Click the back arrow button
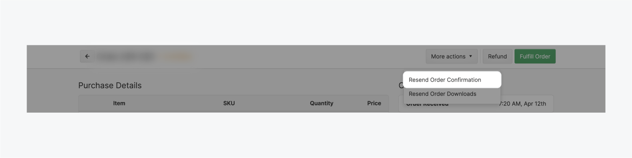Screen dimensions: 632x158 tap(87, 56)
